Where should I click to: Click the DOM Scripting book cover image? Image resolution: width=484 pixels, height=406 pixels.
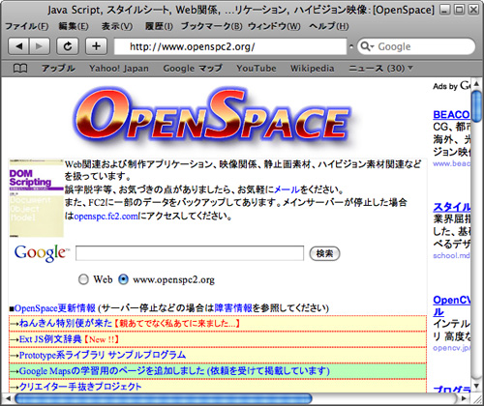click(x=37, y=198)
